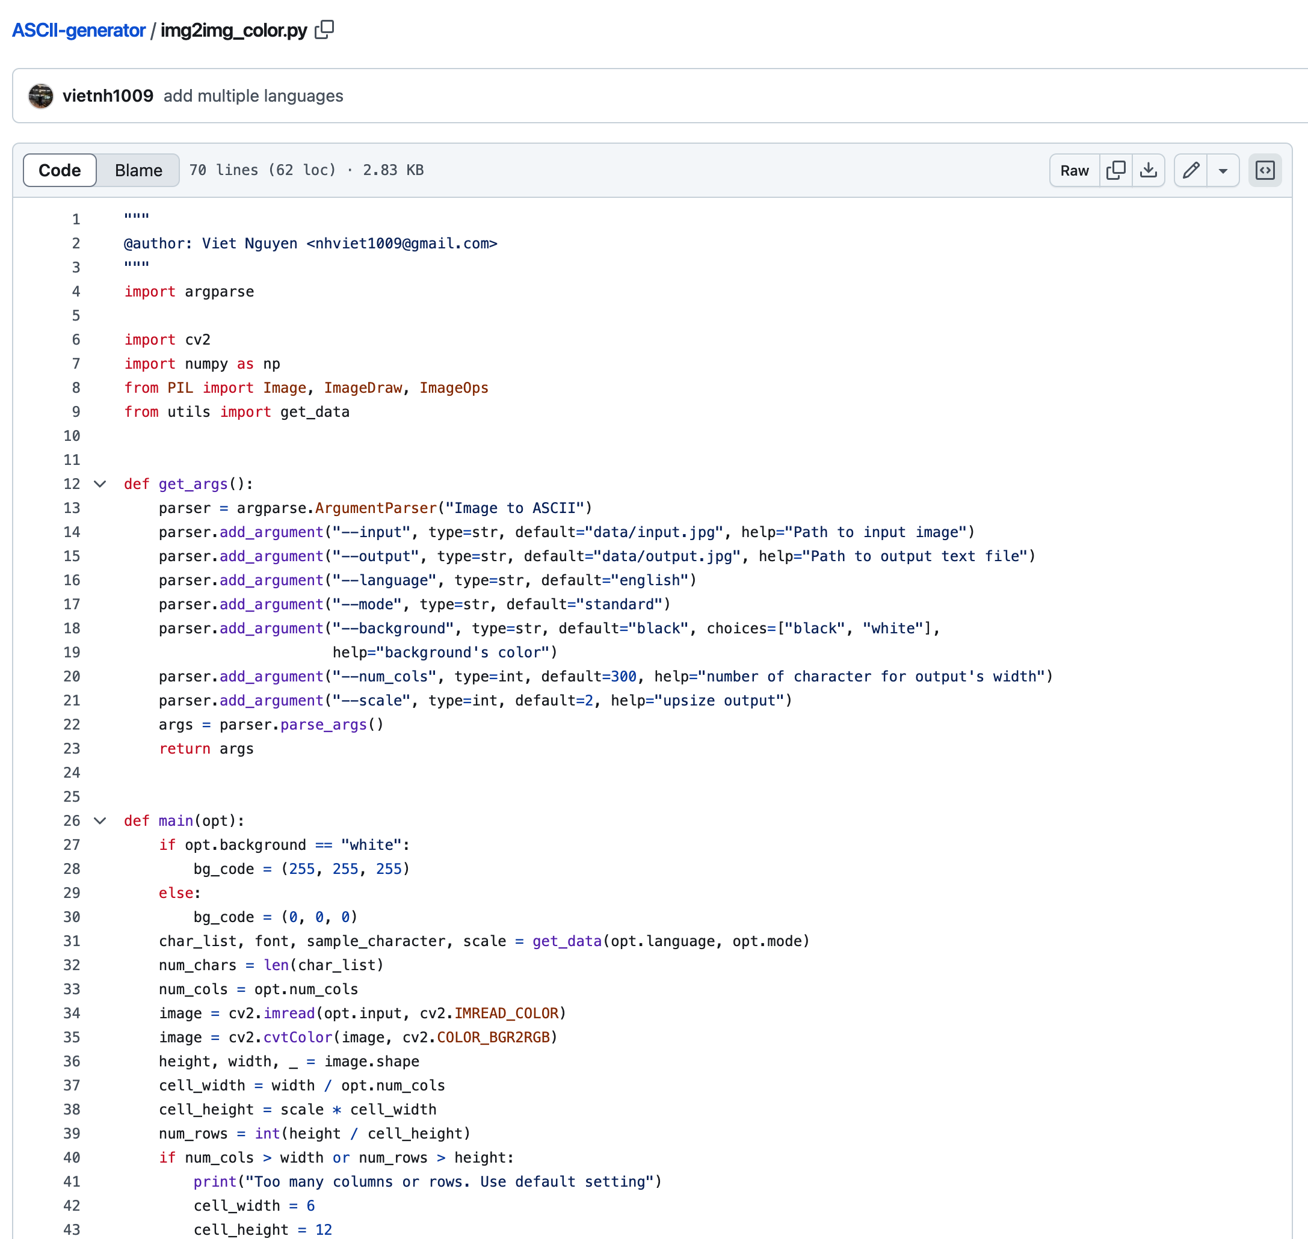
Task: Open more edit options dropdown arrow
Action: click(x=1223, y=170)
